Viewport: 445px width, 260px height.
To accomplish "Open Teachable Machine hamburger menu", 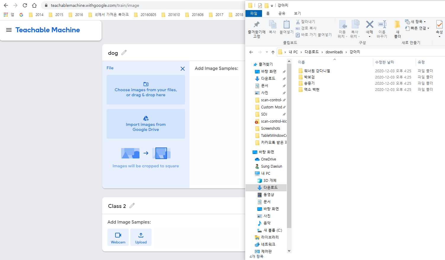I will (9, 30).
